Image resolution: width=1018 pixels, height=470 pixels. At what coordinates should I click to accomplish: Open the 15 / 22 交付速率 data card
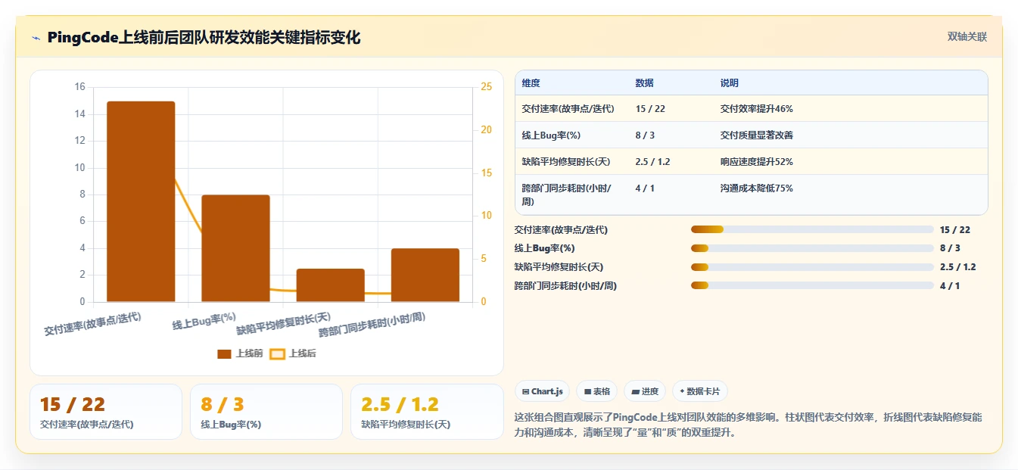click(x=106, y=412)
